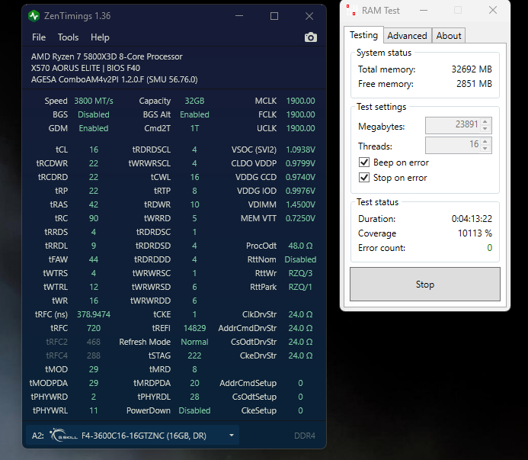Click the tCL value 16
528x460 pixels.
coord(94,150)
